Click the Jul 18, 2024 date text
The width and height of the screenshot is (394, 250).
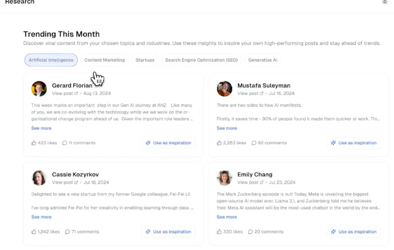(96, 182)
